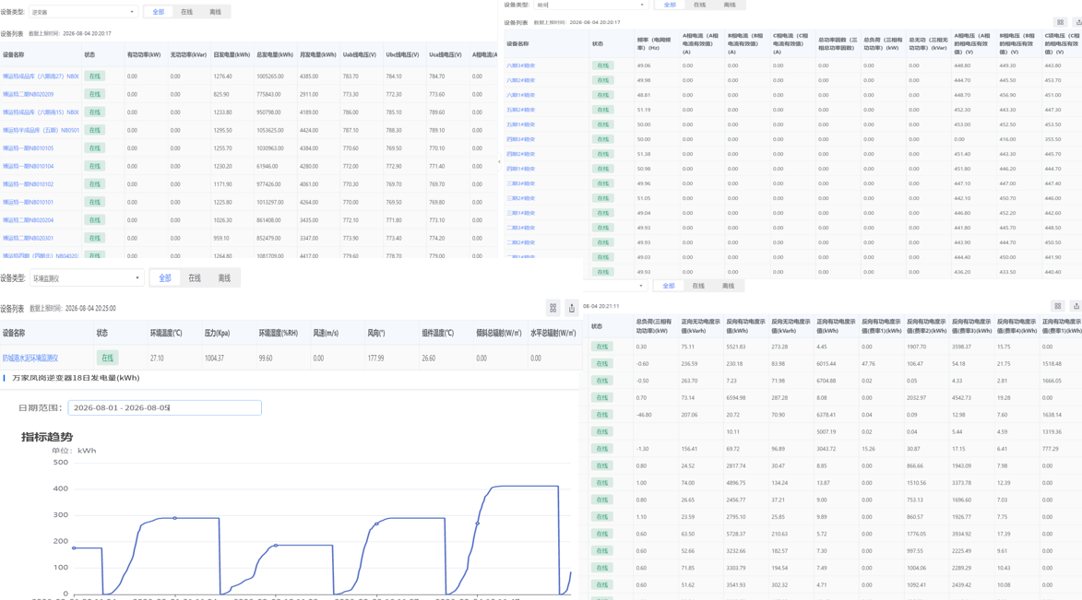Image resolution: width=1082 pixels, height=600 pixels.
Task: Click the 日期范围 date range input
Action: coord(165,407)
